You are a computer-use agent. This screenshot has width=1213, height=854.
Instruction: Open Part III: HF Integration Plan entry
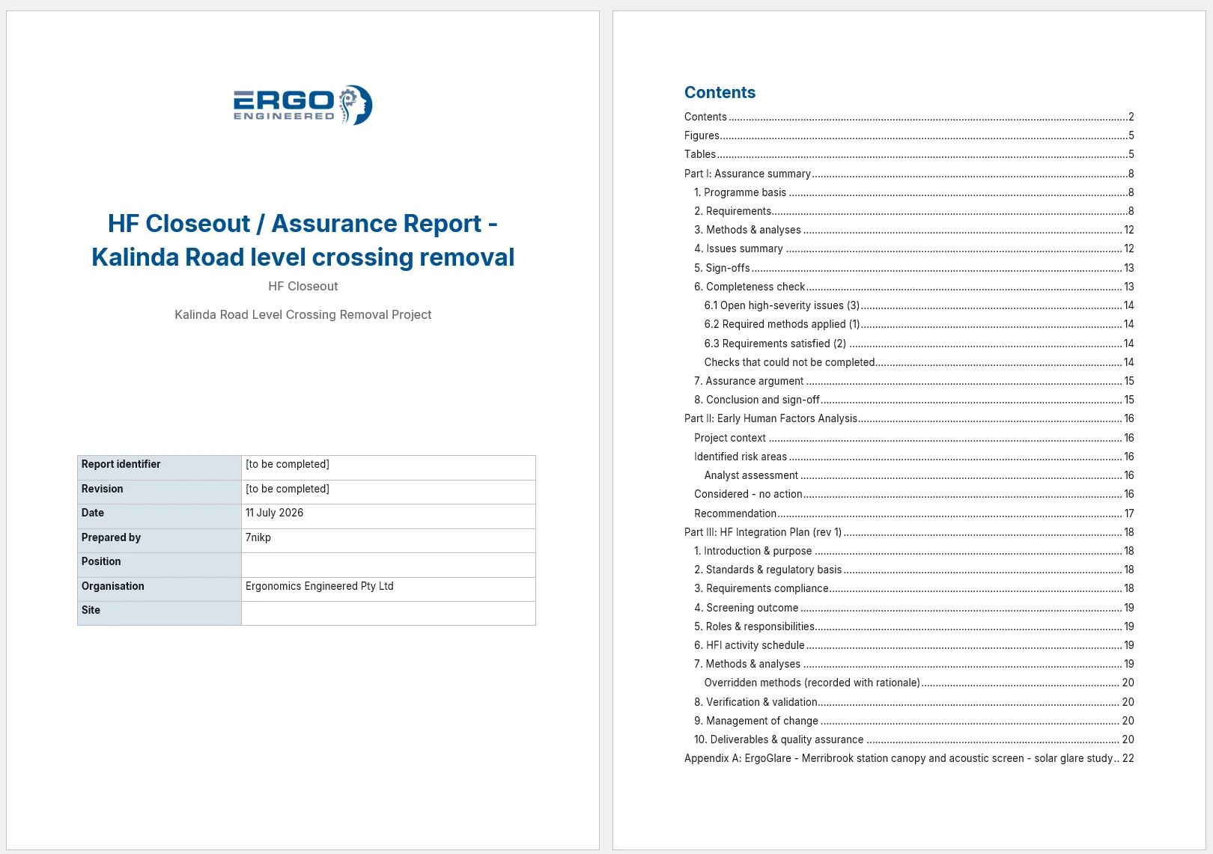point(909,532)
